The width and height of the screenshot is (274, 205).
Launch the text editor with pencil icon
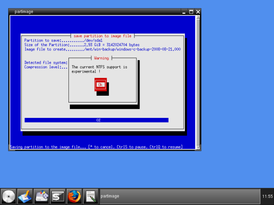tap(25, 196)
